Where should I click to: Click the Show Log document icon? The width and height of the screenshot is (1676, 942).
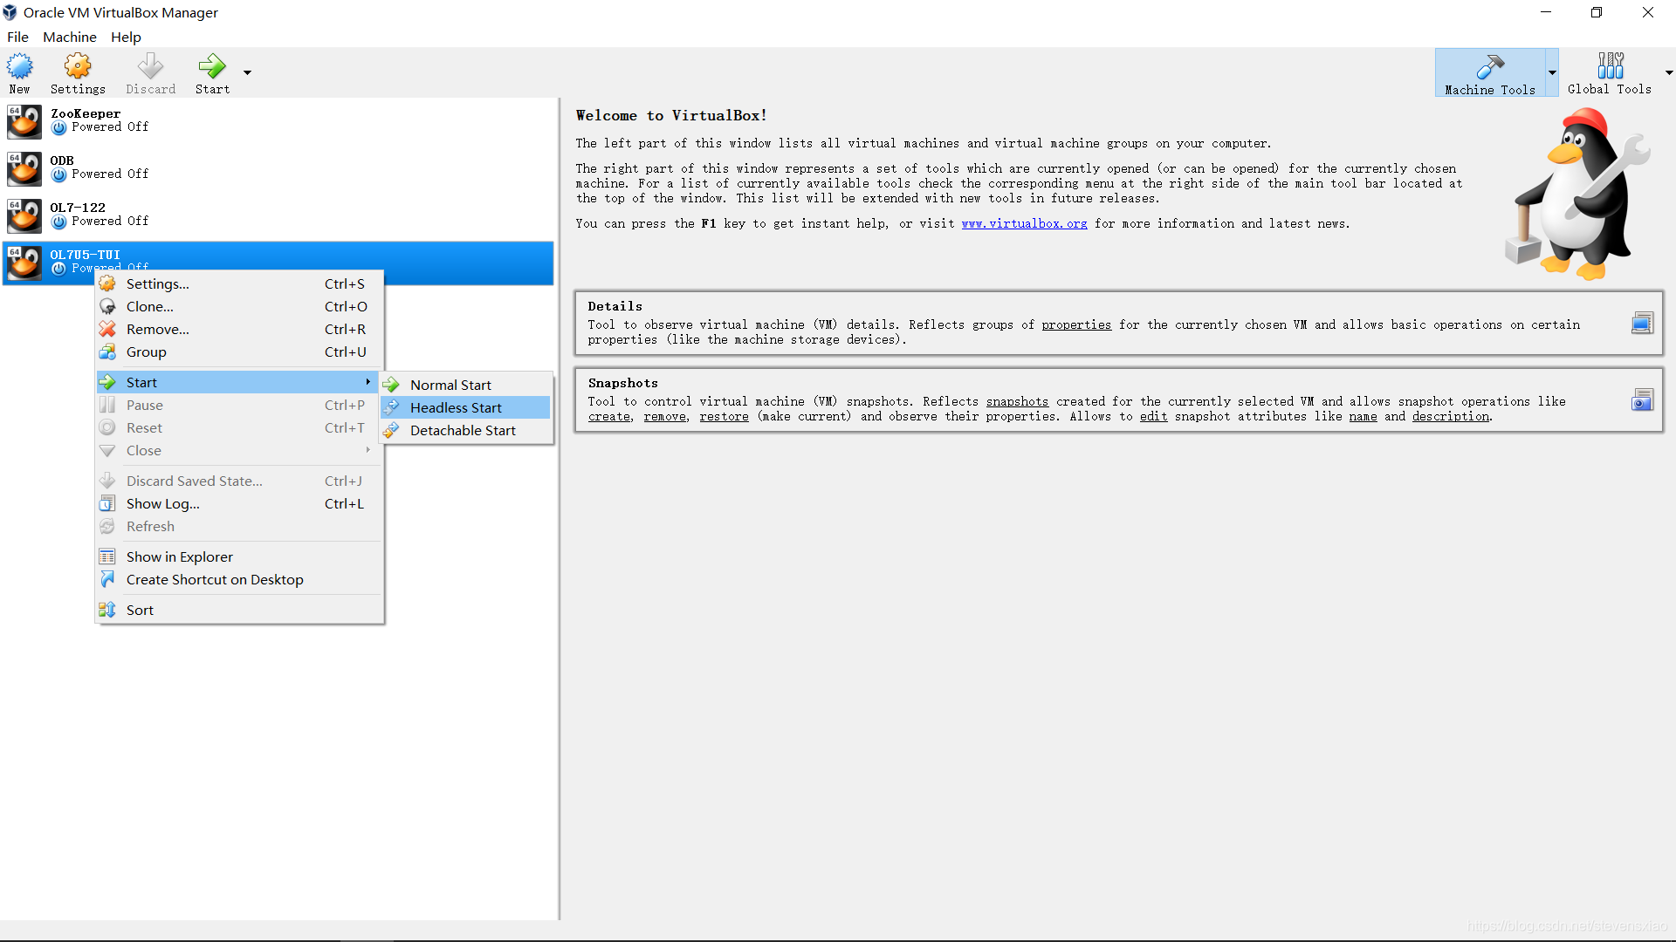[107, 503]
